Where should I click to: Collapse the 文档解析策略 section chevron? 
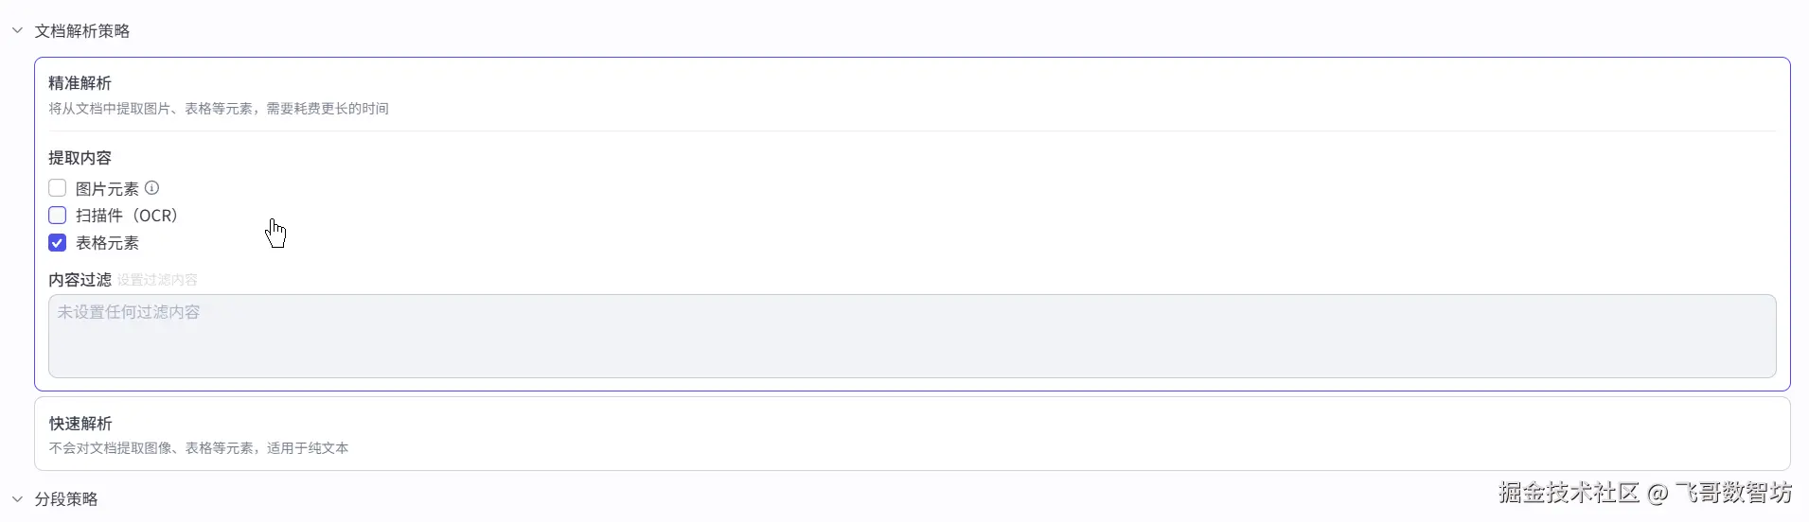pyautogui.click(x=17, y=30)
